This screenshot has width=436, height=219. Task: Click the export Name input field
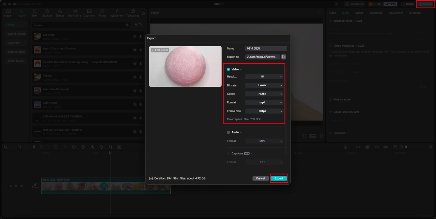click(266, 49)
